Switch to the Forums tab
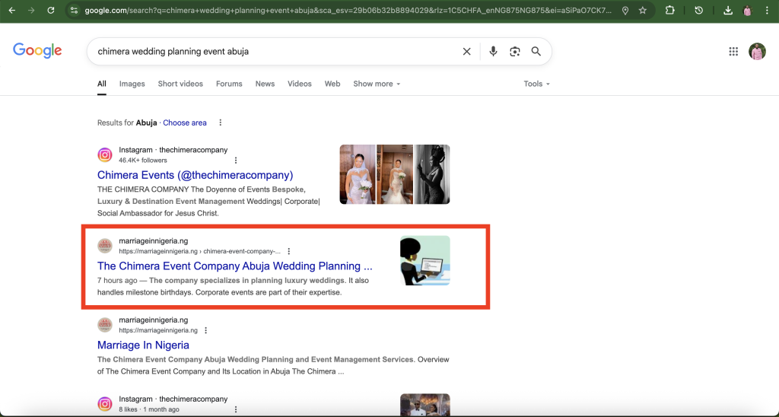 [x=229, y=84]
